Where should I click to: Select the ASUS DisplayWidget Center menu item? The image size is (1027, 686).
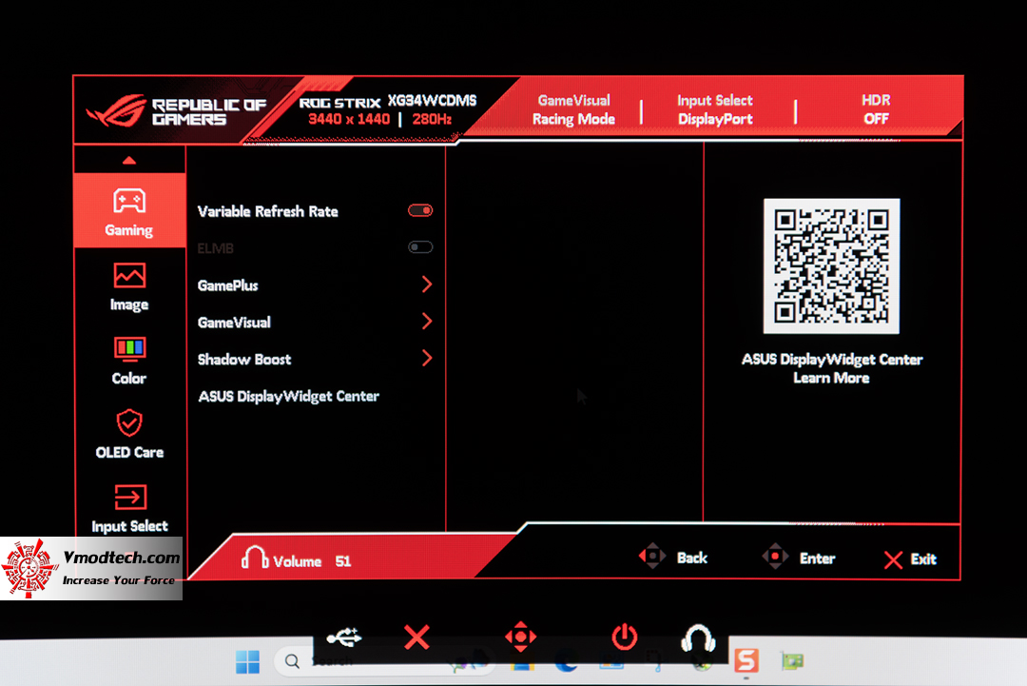pyautogui.click(x=289, y=397)
